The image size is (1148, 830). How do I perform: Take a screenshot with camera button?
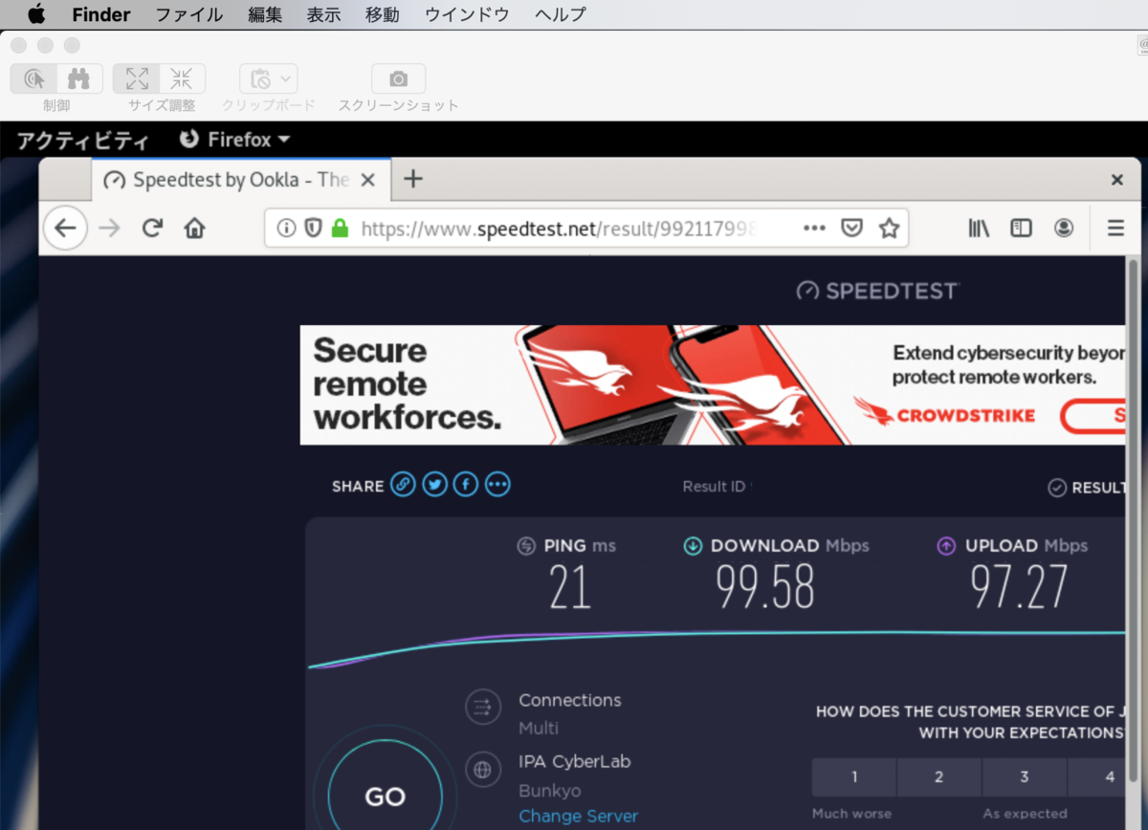(398, 78)
